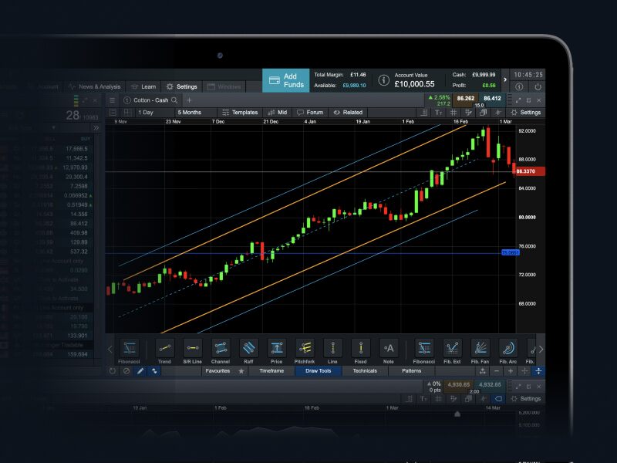Screen dimensions: 617x463
Task: Toggle the crosshair icon on Cotton chart toolbar
Action: coord(497,113)
